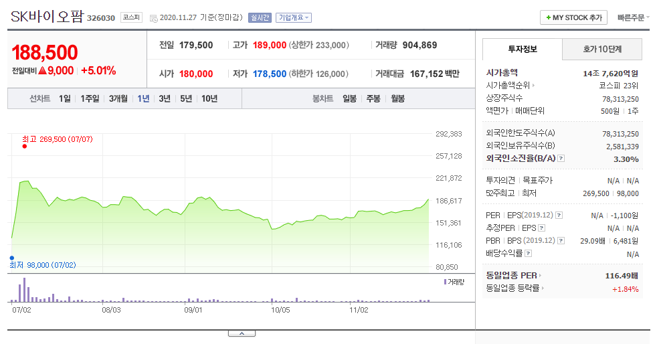Click the 실시간 badge button
655x344 pixels.
[260, 17]
